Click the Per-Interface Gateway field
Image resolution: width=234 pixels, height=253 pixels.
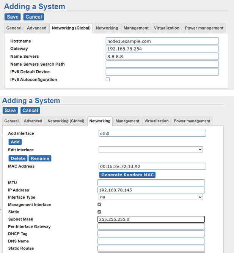point(151,226)
